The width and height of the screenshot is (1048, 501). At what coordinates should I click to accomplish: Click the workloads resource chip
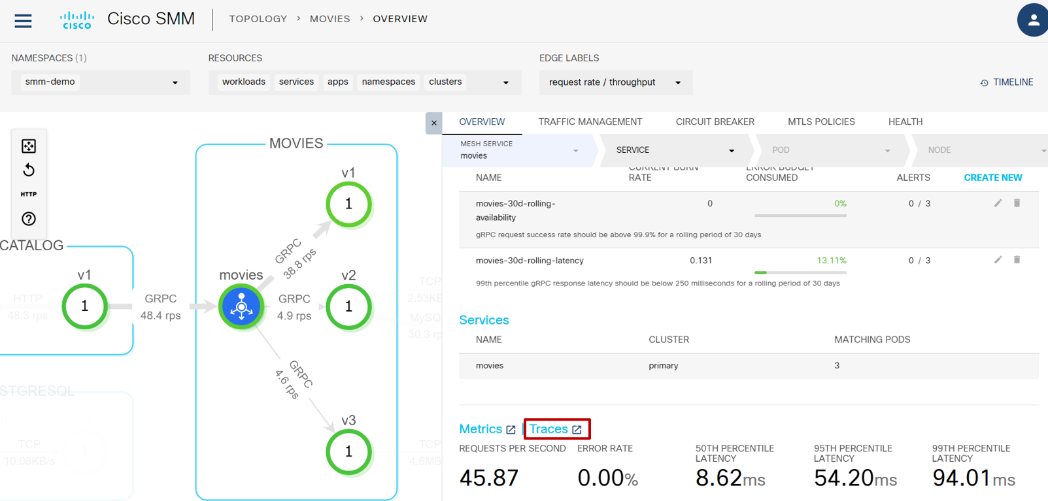[243, 82]
